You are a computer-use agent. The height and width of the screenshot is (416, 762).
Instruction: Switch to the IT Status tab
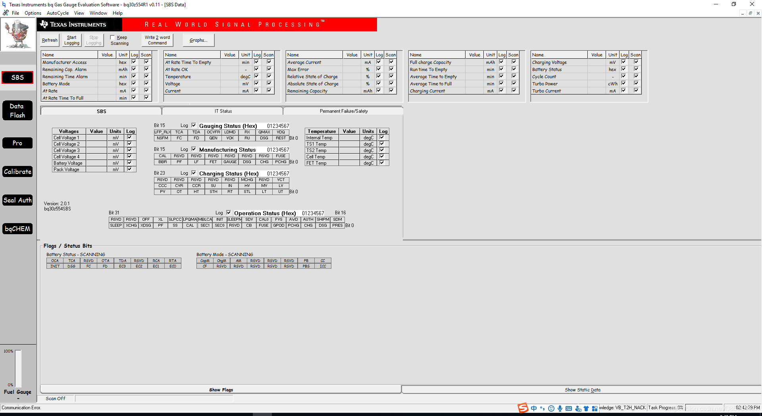223,111
